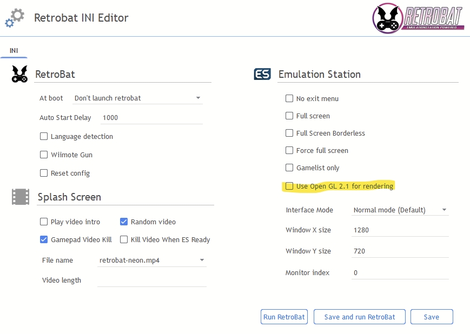Switch to the INI tab
The width and height of the screenshot is (470, 334).
point(14,51)
